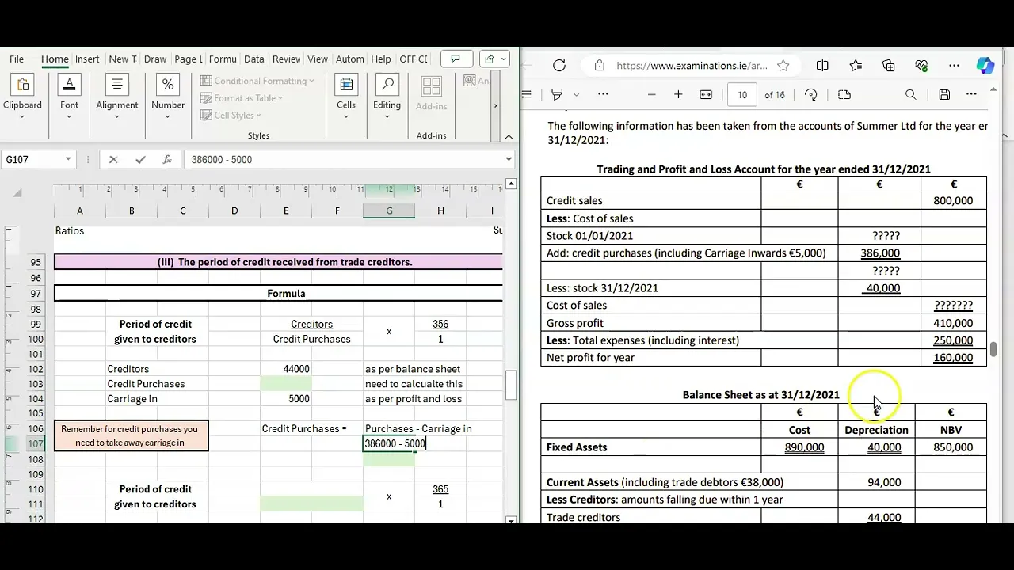Save the PDF document
This screenshot has height=570, width=1014.
click(x=944, y=94)
